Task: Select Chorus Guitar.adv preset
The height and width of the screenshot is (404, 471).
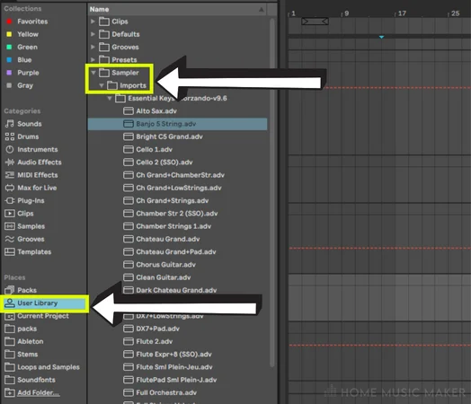Action: pyautogui.click(x=159, y=265)
